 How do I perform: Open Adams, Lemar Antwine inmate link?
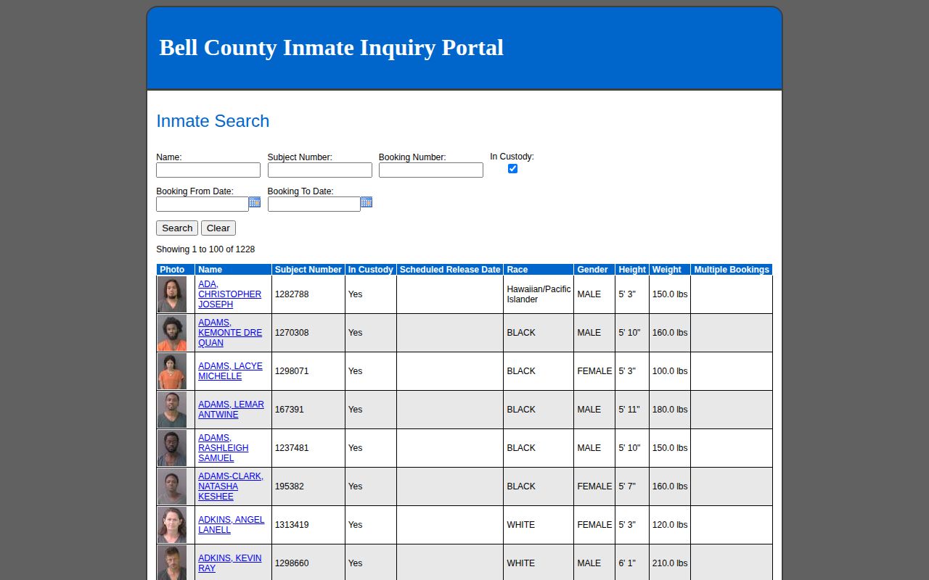click(231, 410)
